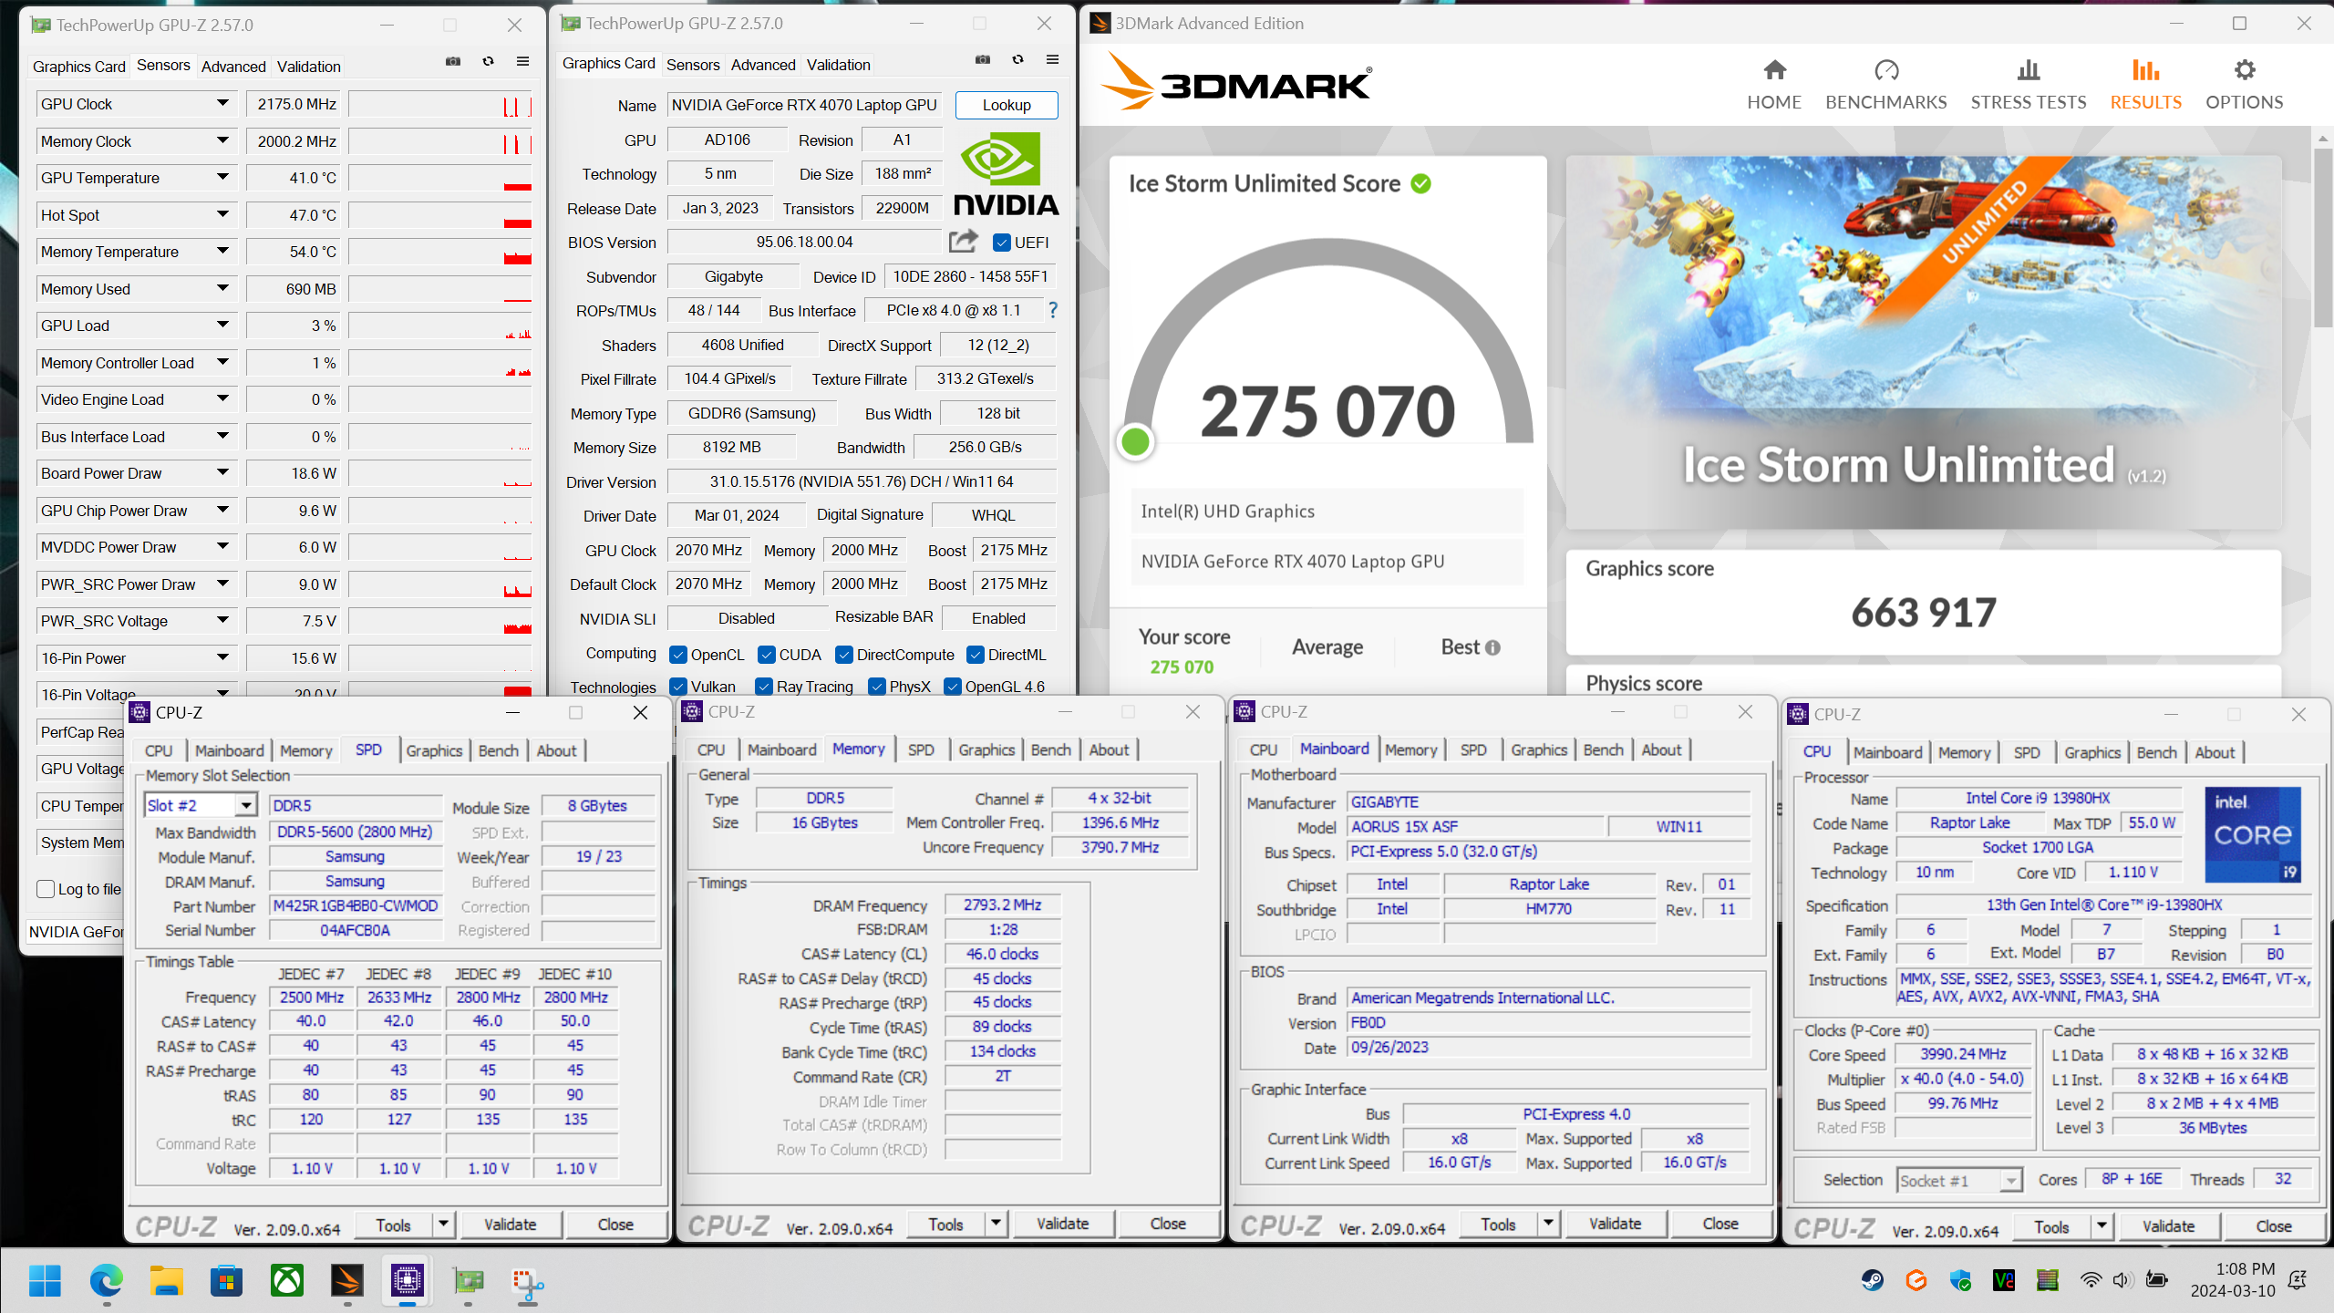Switch to Advanced tab in GPU-Z Sensors window
Viewport: 2334px width, 1313px height.
pyautogui.click(x=233, y=67)
